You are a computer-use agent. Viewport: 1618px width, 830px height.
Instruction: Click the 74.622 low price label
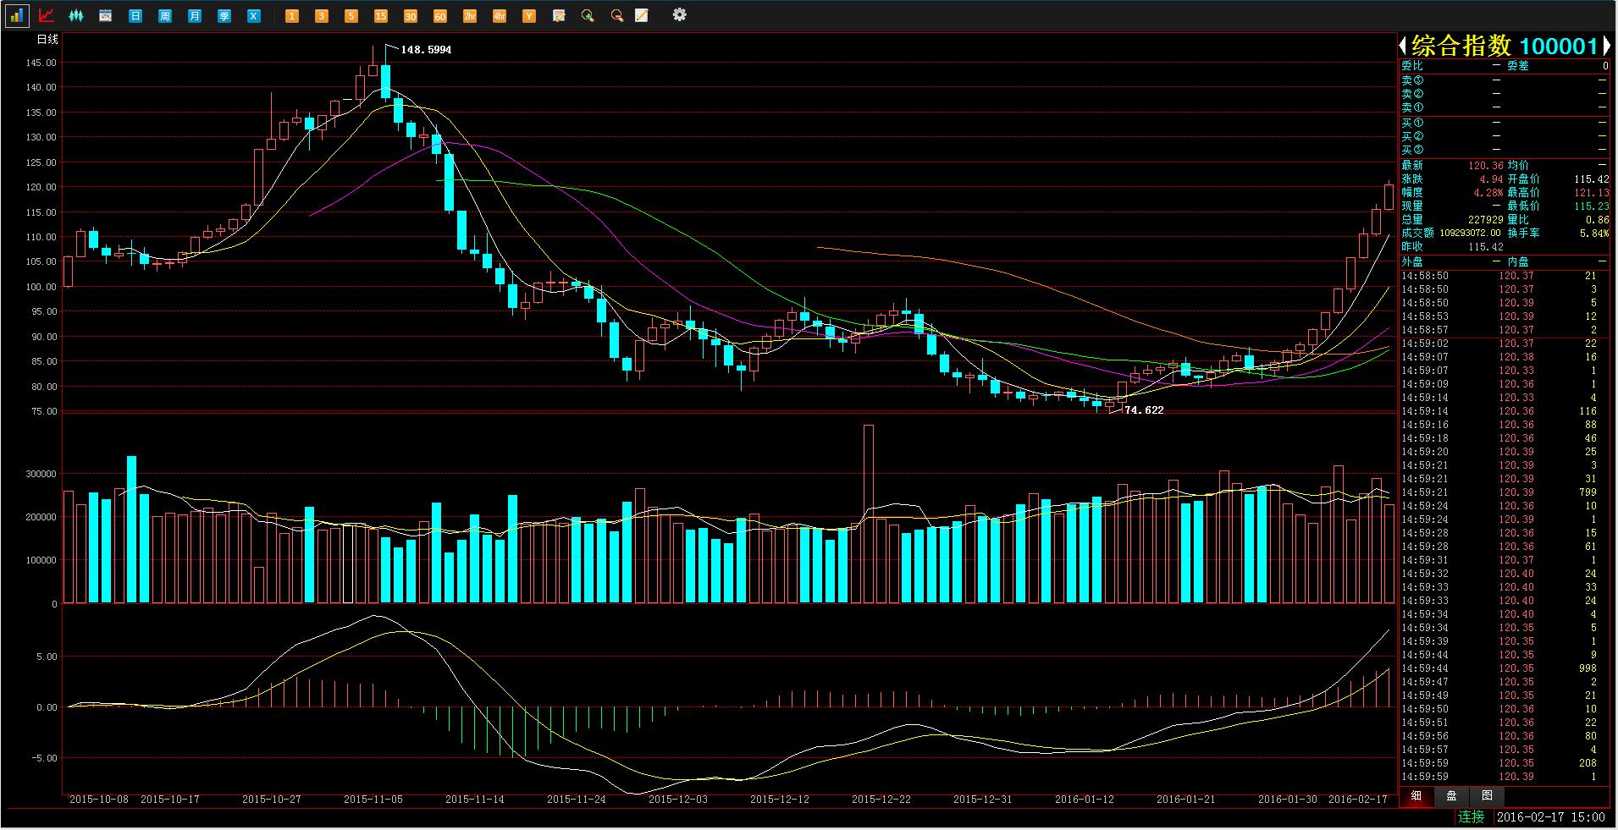pos(1144,410)
